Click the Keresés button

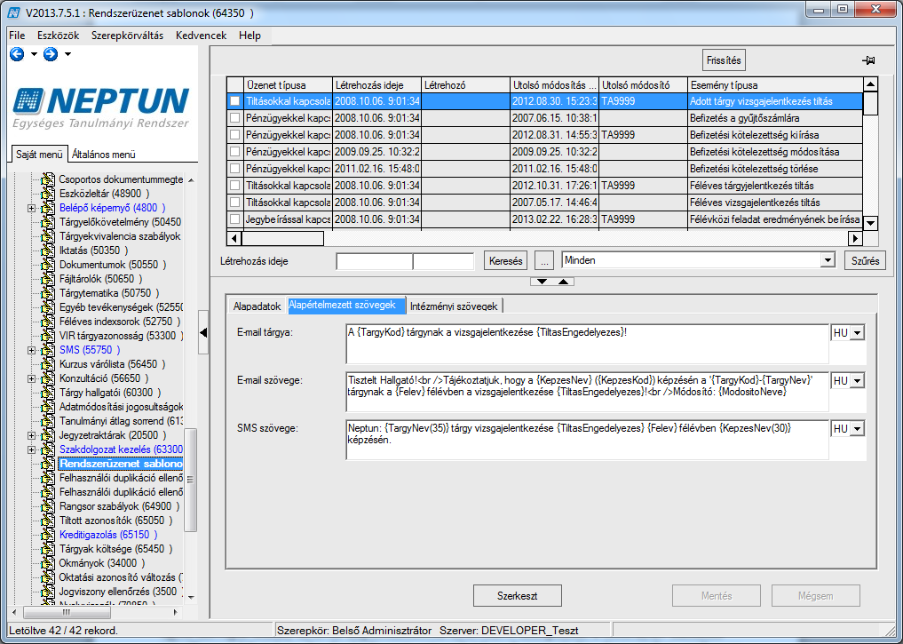(505, 261)
